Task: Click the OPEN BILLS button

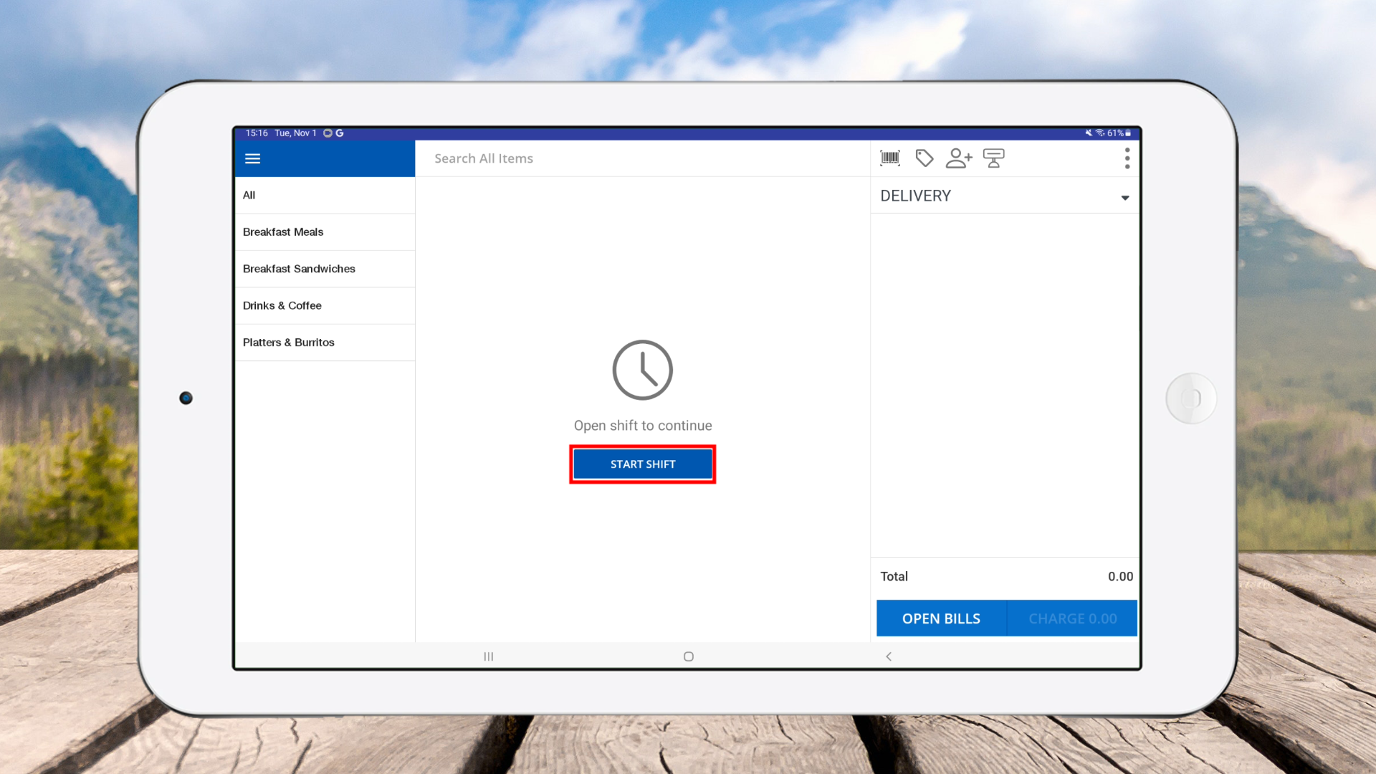Action: [x=941, y=618]
